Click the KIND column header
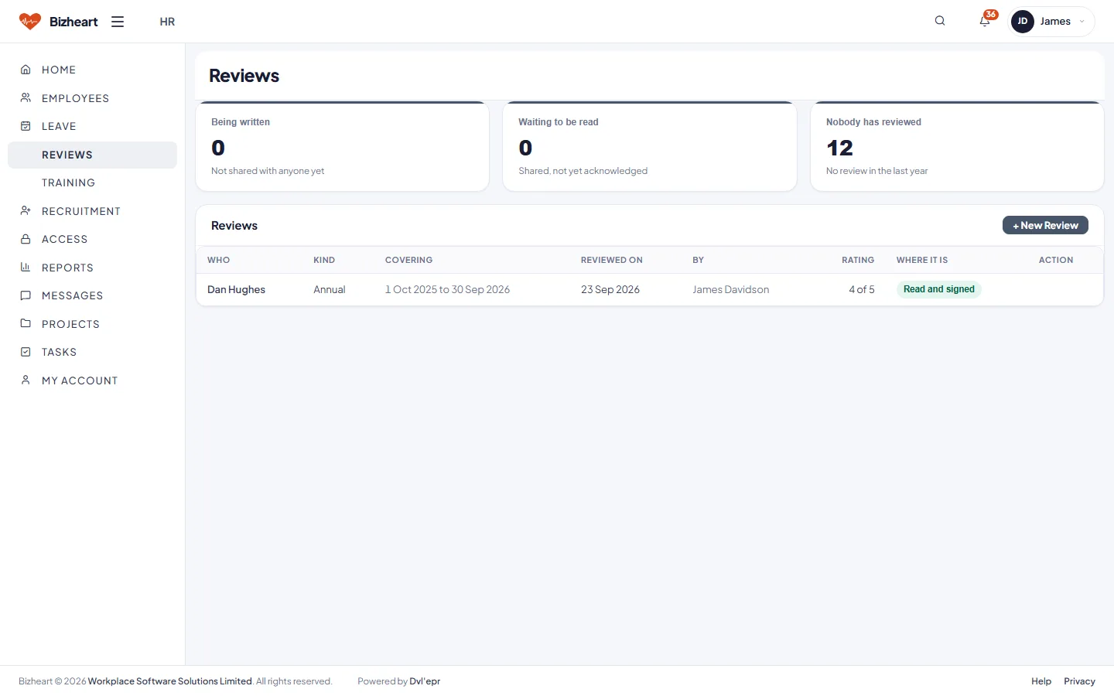The width and height of the screenshot is (1114, 696). (324, 260)
